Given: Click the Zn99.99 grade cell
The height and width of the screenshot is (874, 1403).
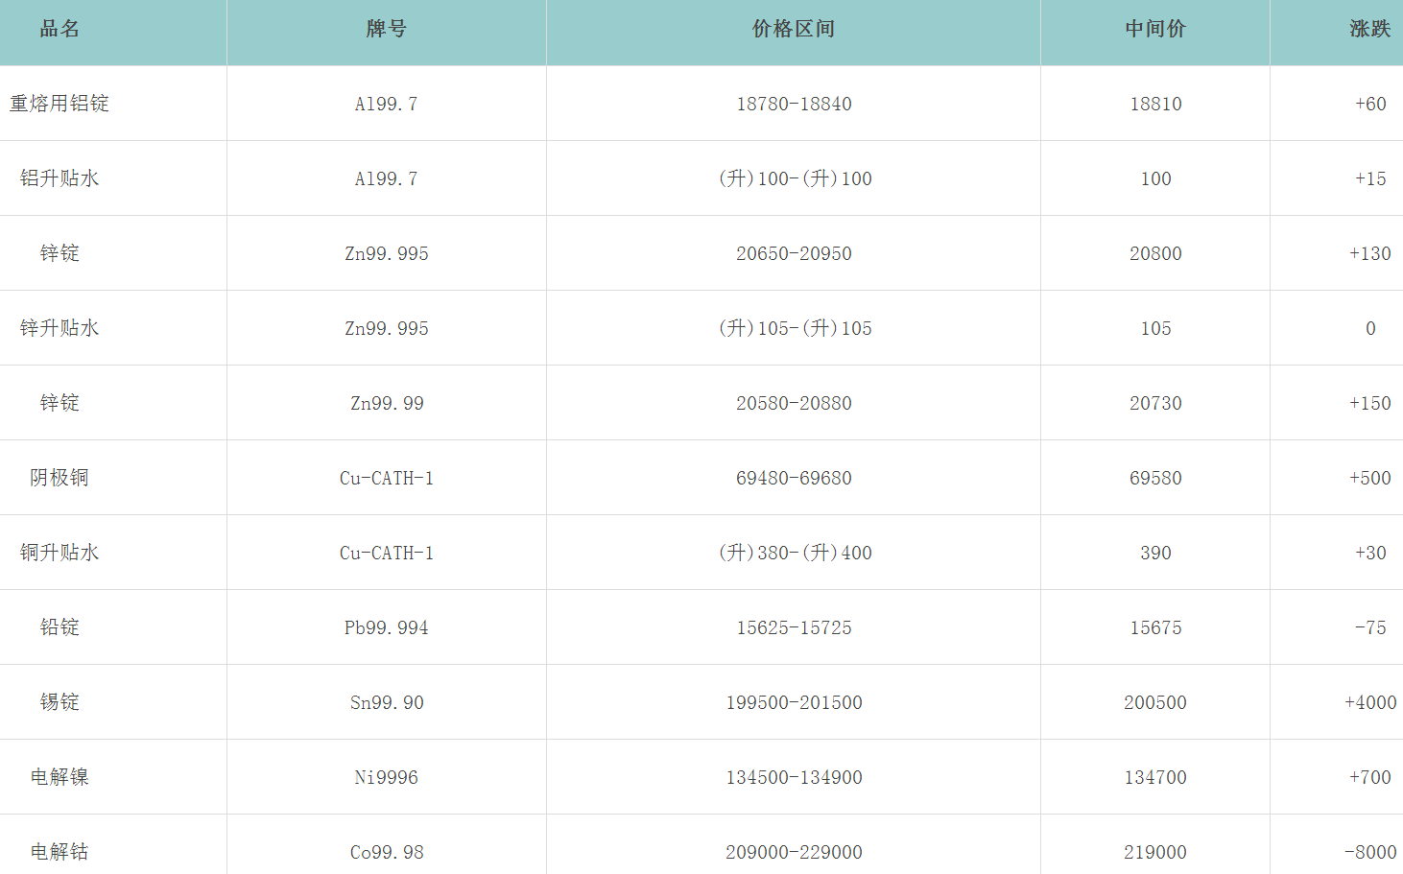Looking at the screenshot, I should click(387, 403).
